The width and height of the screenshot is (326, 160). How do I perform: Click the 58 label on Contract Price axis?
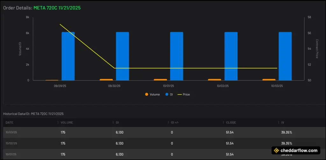tap(309, 17)
